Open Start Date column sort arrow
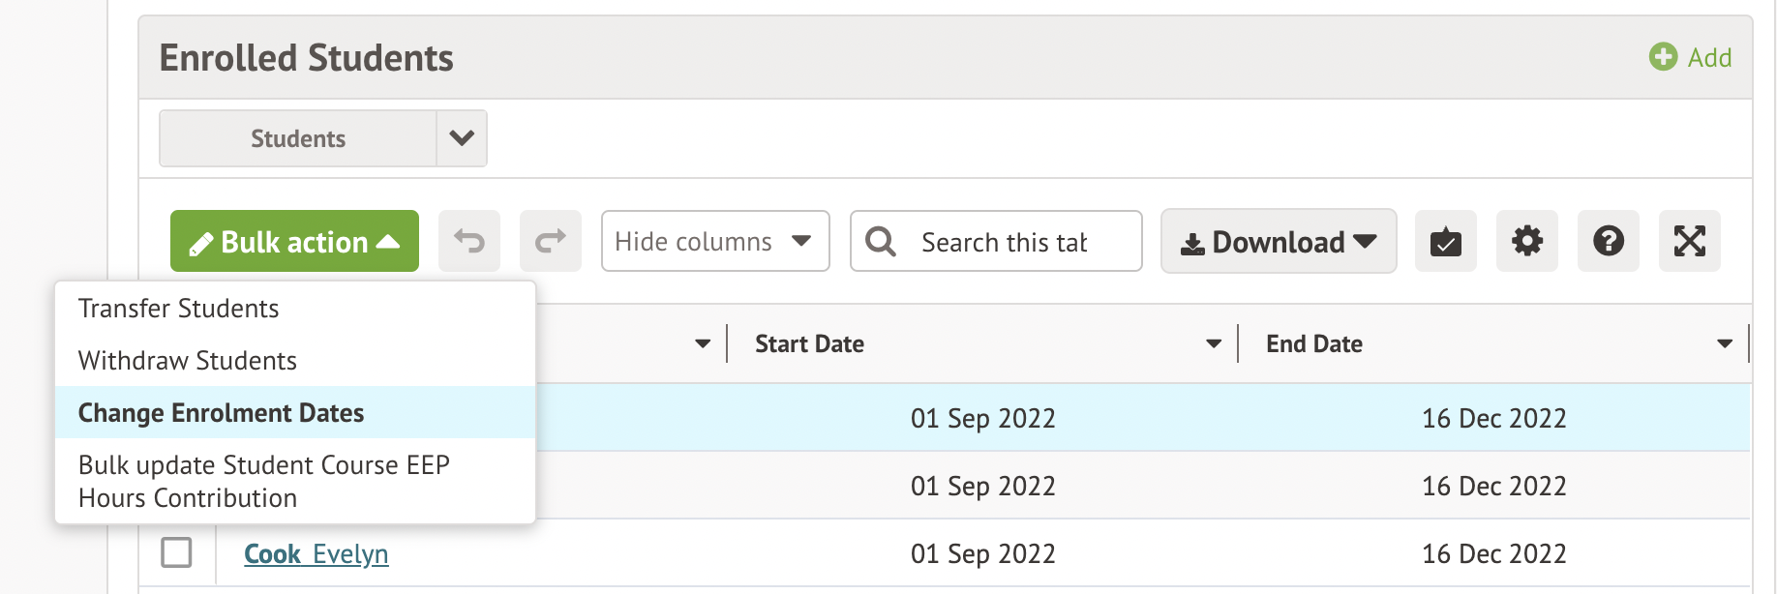This screenshot has width=1777, height=594. [x=1213, y=344]
